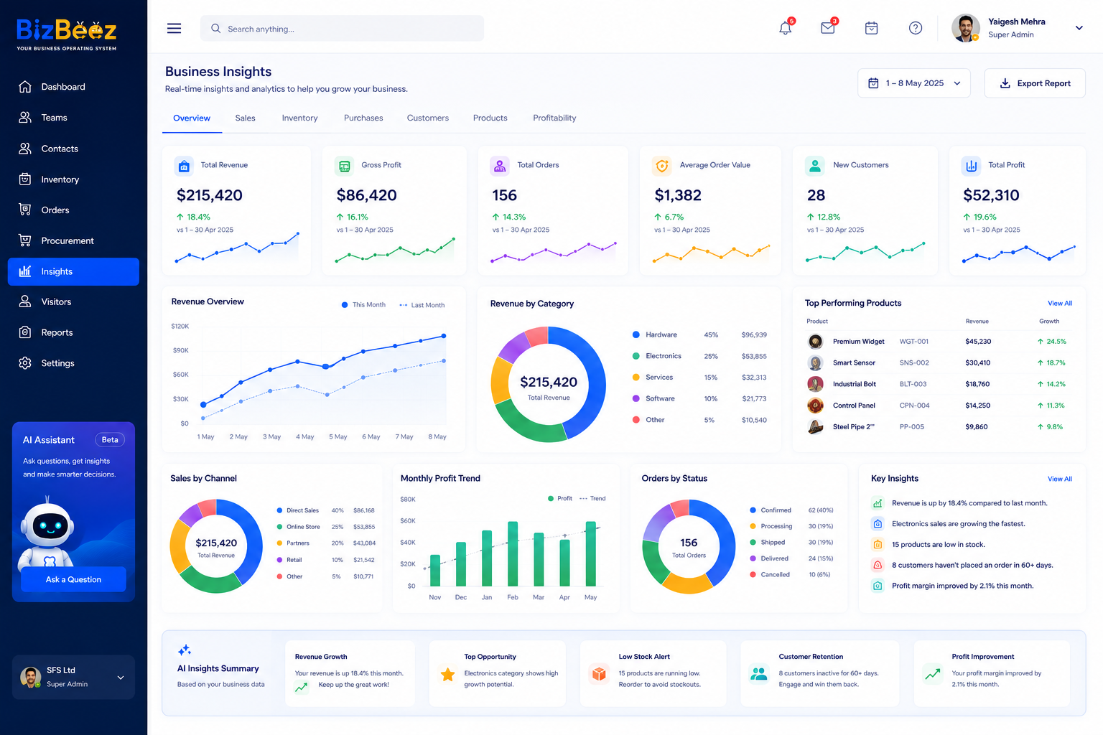The height and width of the screenshot is (735, 1103).
Task: Click the Total Profit card icon
Action: [972, 166]
